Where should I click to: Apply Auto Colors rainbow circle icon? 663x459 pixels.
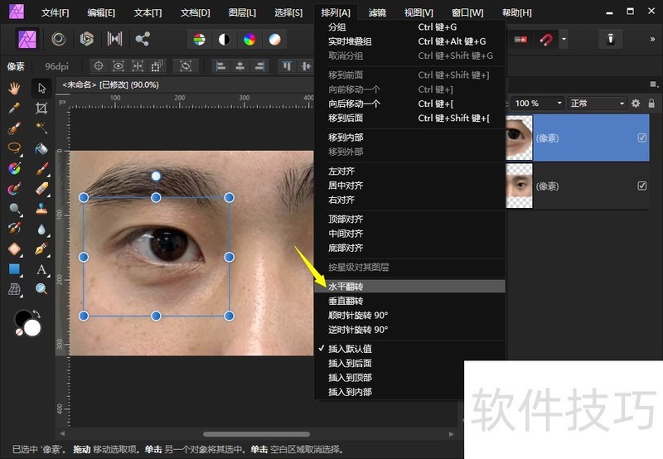249,40
